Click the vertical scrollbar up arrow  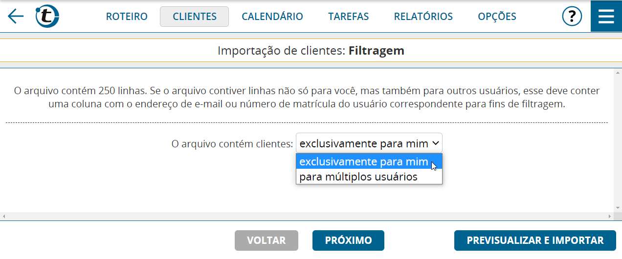618,72
